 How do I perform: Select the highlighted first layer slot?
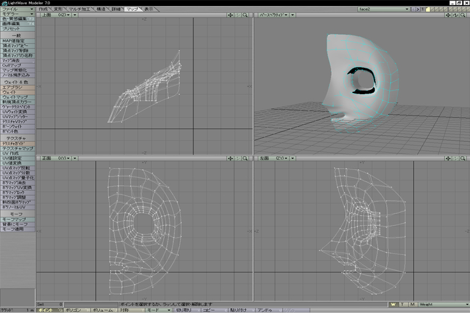pos(428,9)
